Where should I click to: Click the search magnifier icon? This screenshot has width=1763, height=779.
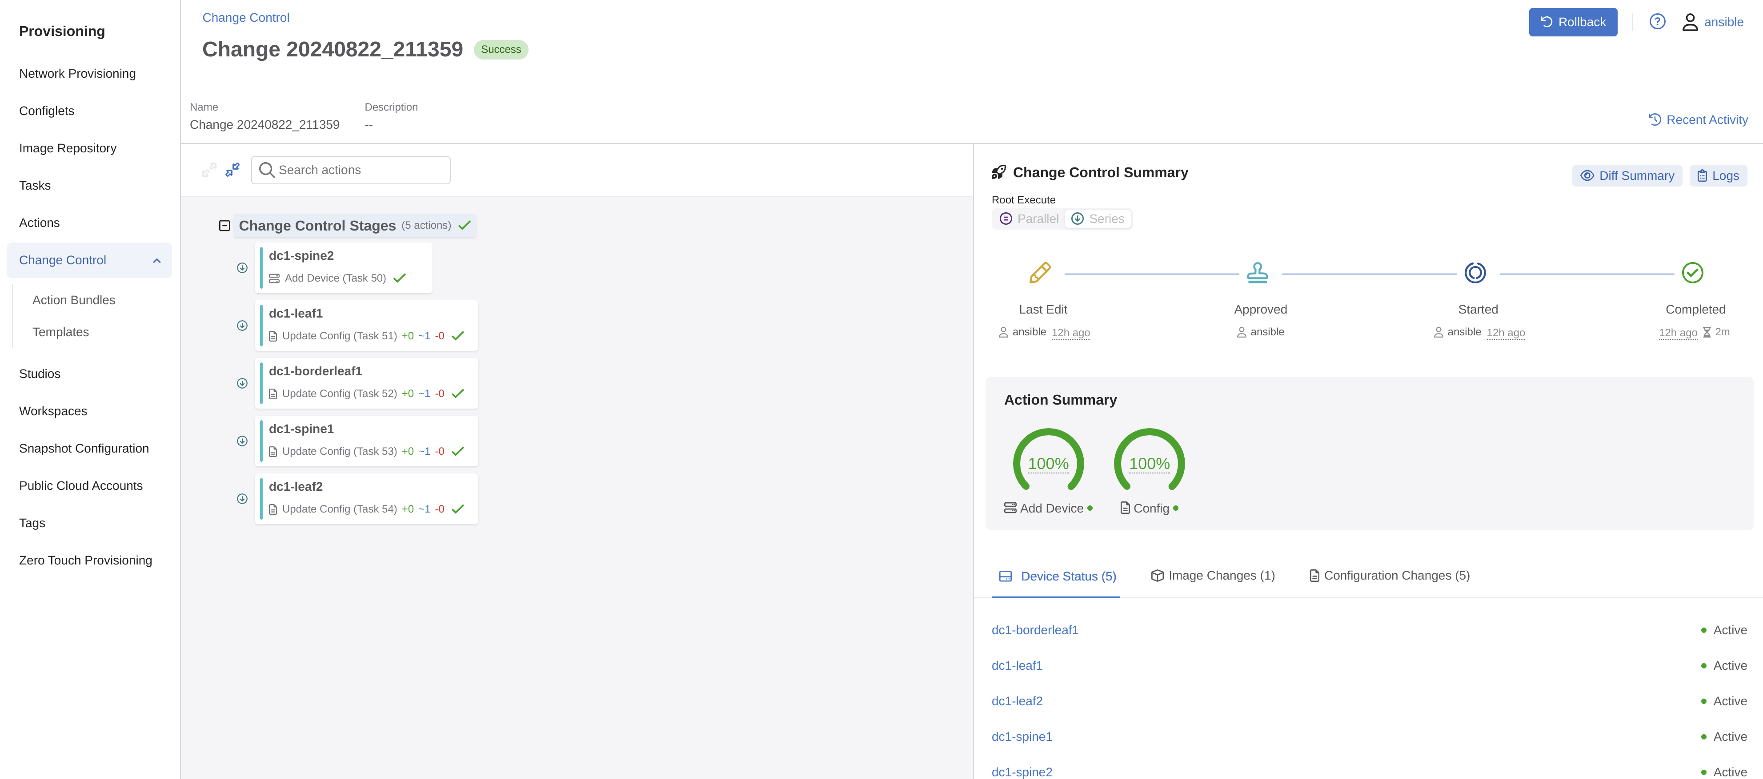coord(267,170)
